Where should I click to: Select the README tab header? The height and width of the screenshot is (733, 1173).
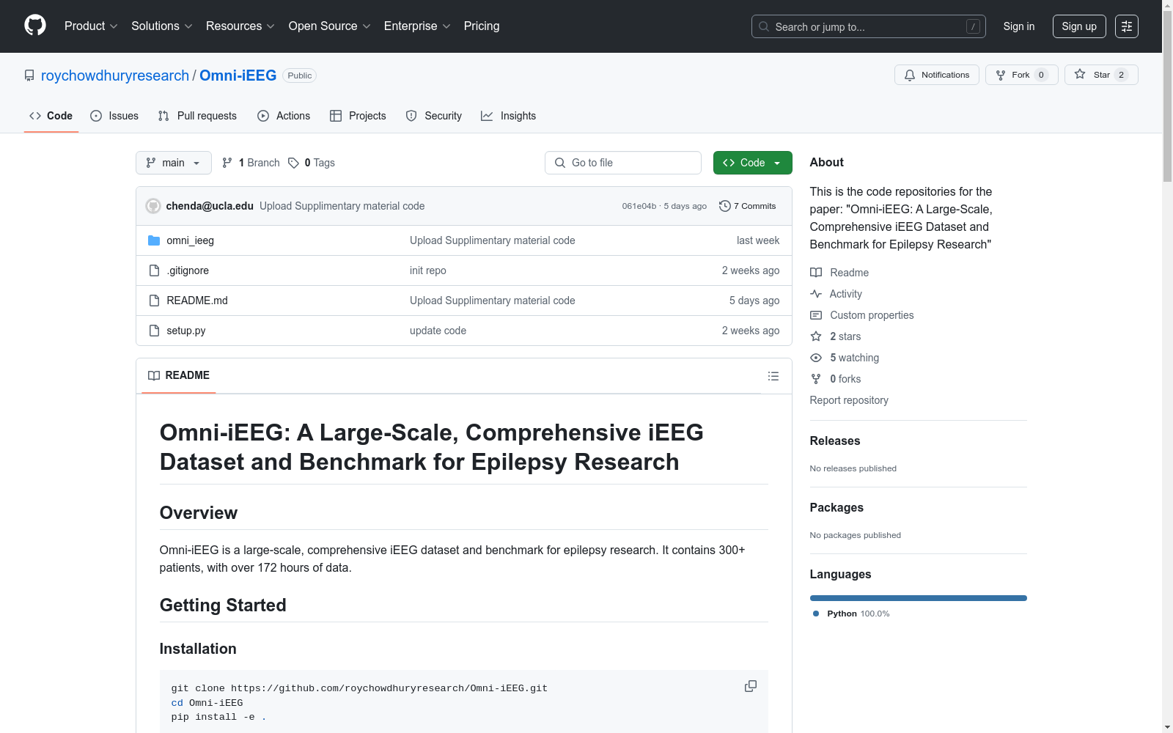coord(179,375)
